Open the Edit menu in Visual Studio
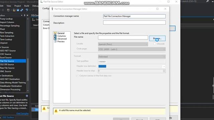The height and width of the screenshot is (120, 214). (x=2, y=6)
